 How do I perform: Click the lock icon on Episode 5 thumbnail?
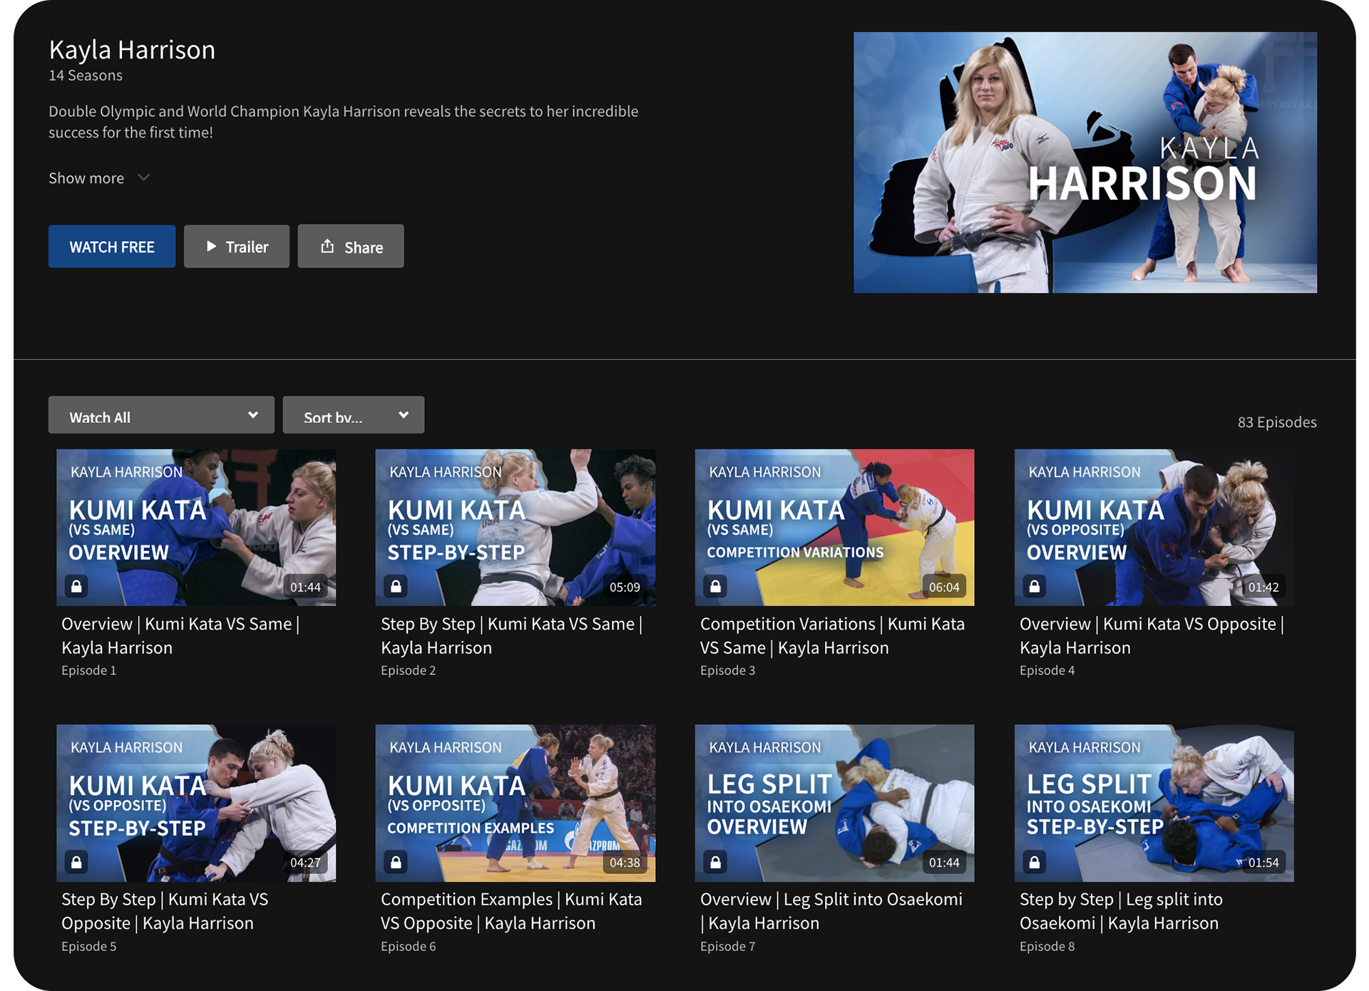tap(77, 862)
